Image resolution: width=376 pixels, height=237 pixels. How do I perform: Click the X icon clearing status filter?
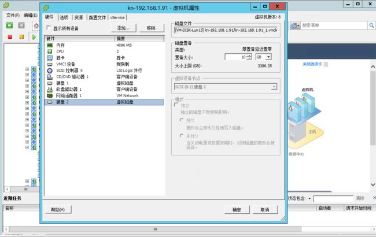pos(374,198)
